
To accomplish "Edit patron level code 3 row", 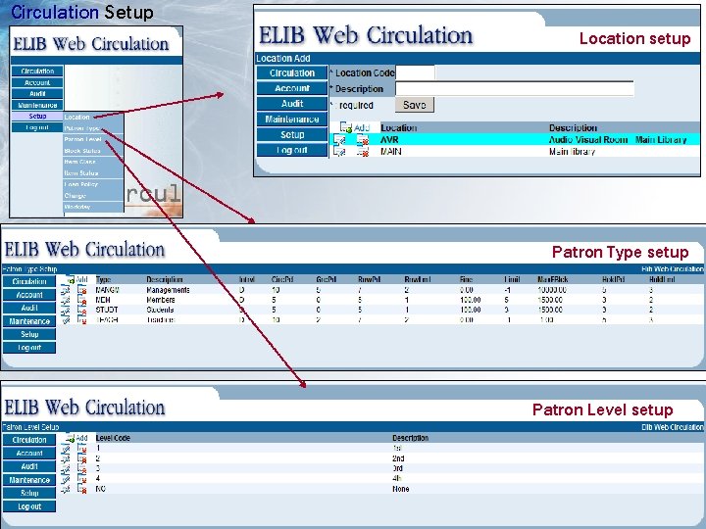I will pyautogui.click(x=66, y=468).
